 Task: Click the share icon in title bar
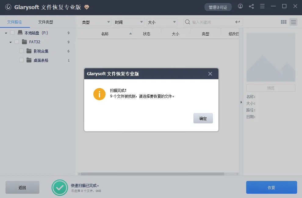tap(251, 6)
